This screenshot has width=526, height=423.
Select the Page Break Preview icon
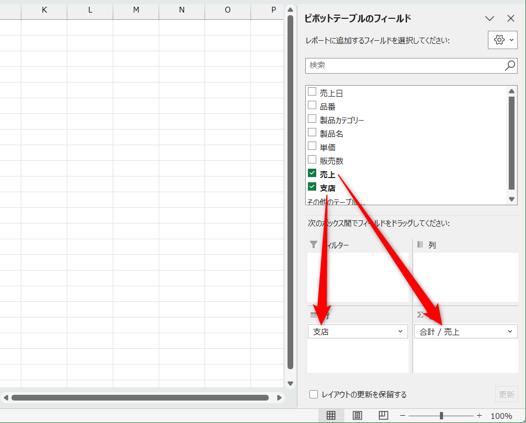click(x=383, y=414)
